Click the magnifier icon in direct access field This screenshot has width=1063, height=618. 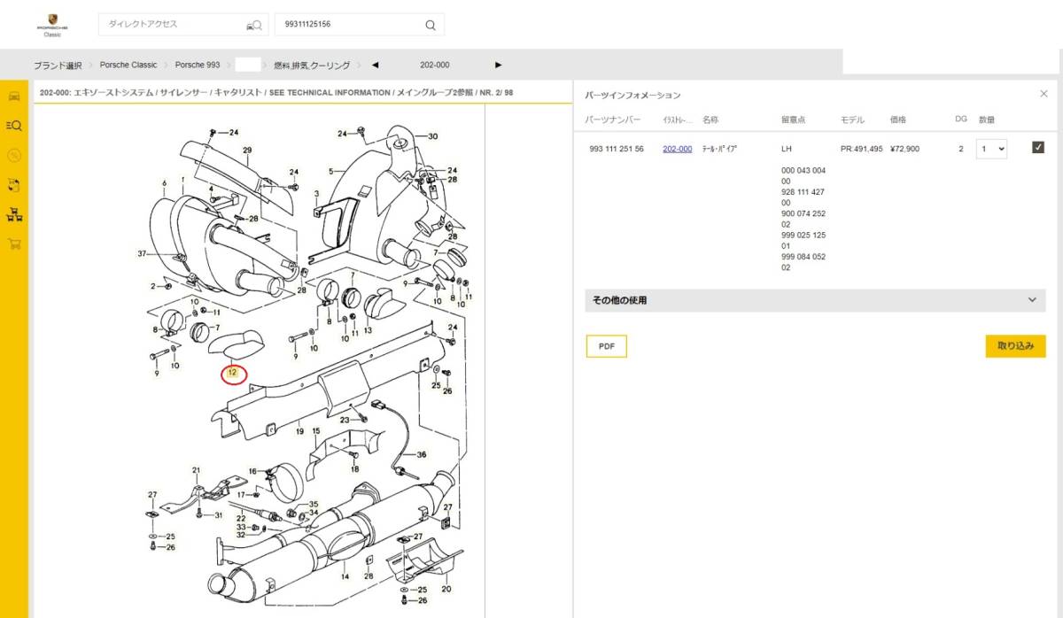pyautogui.click(x=255, y=24)
